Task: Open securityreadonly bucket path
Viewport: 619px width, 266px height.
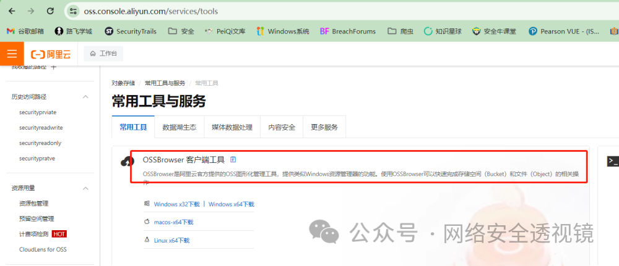Action: click(40, 143)
